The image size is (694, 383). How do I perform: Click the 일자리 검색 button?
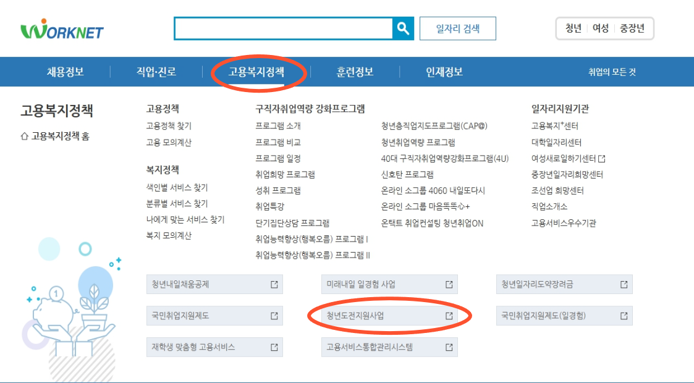(x=457, y=28)
